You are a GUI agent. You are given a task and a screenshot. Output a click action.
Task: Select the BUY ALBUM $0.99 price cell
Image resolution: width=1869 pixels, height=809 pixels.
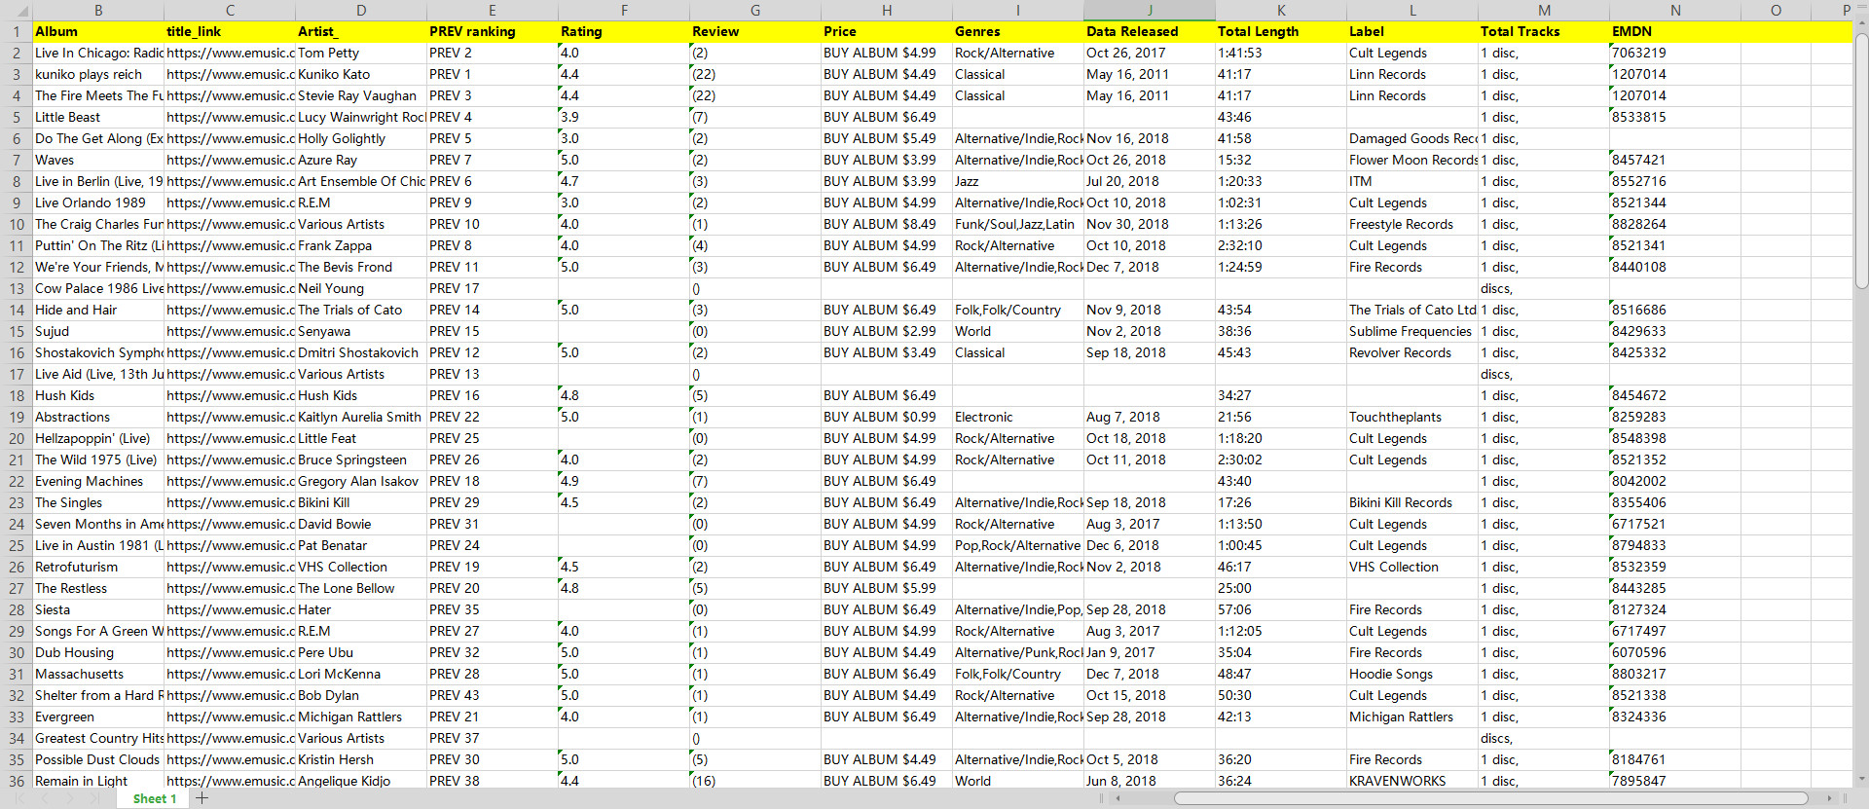[x=887, y=417]
